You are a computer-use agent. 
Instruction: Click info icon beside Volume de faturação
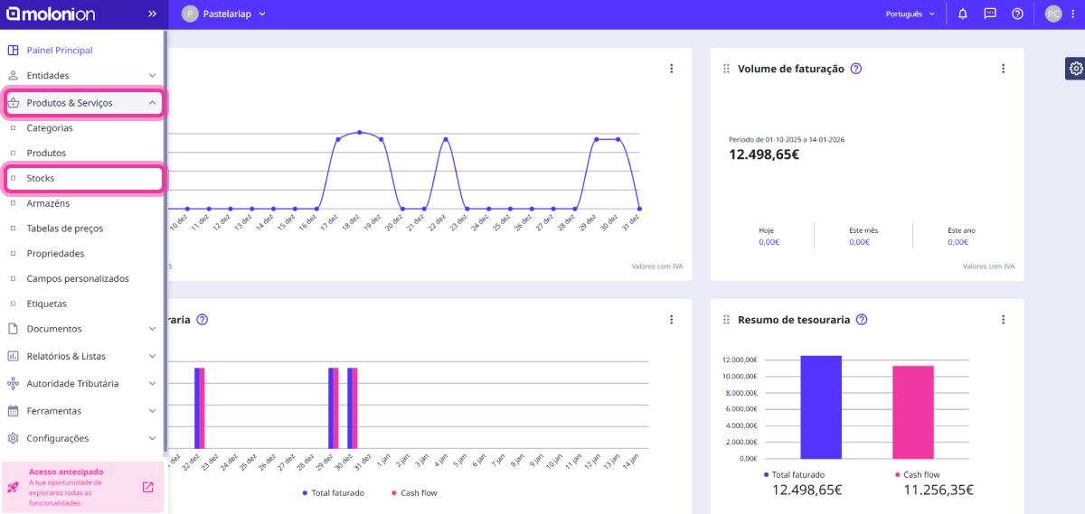pos(855,69)
